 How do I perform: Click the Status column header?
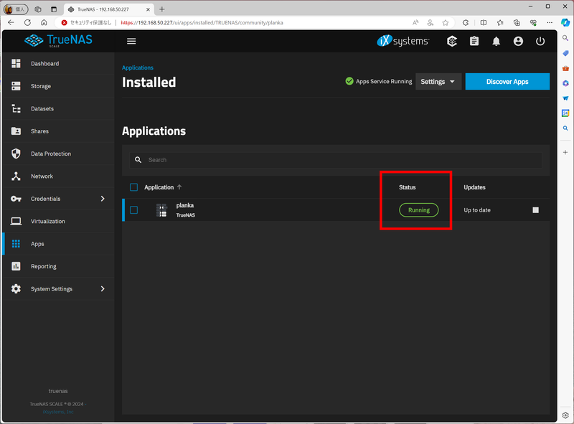click(407, 187)
